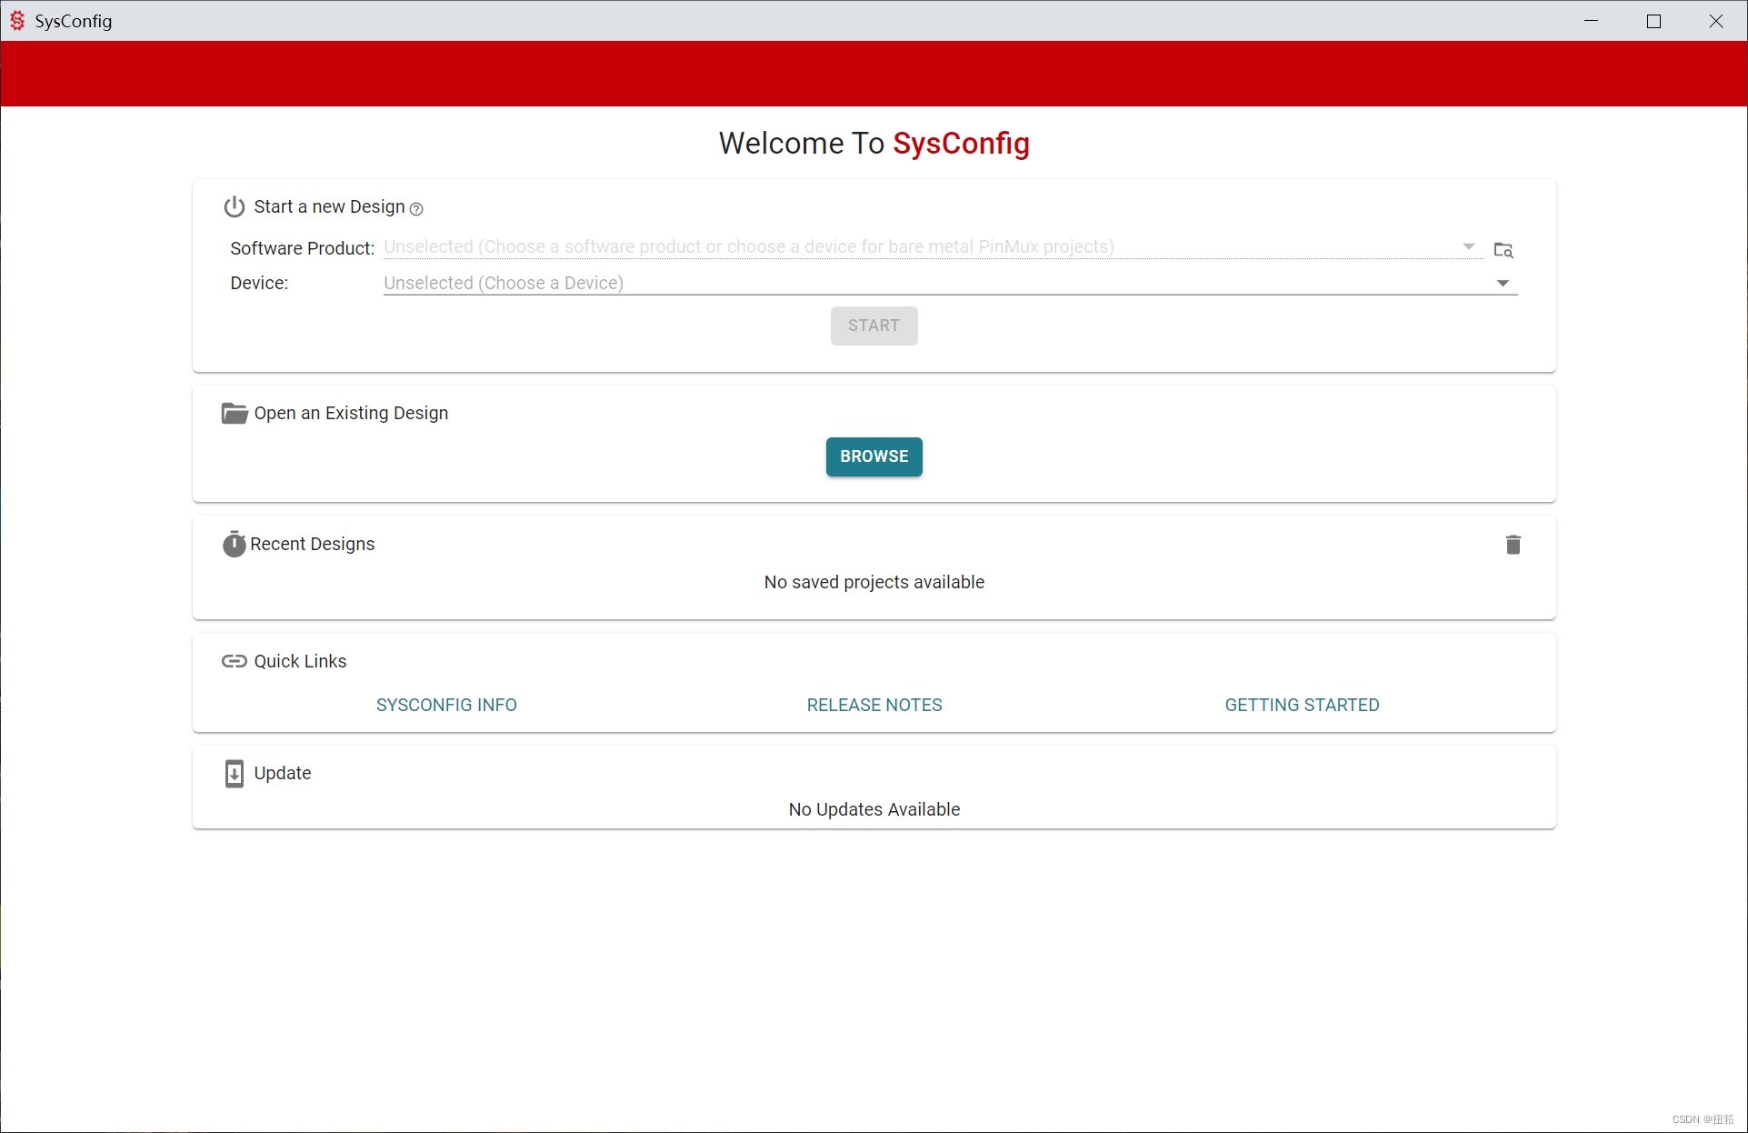Expand the Device dropdown arrow

coord(1503,284)
